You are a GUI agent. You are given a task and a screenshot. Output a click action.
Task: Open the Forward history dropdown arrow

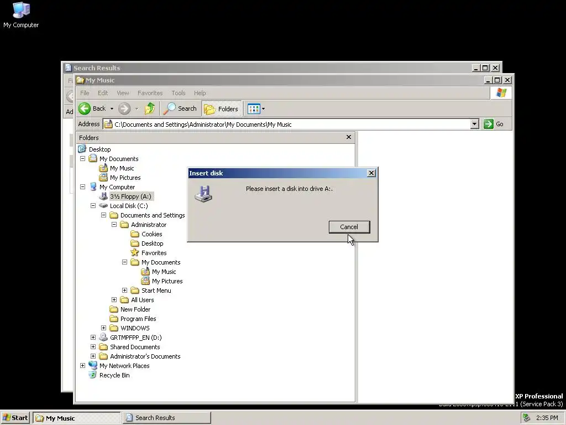(x=137, y=109)
